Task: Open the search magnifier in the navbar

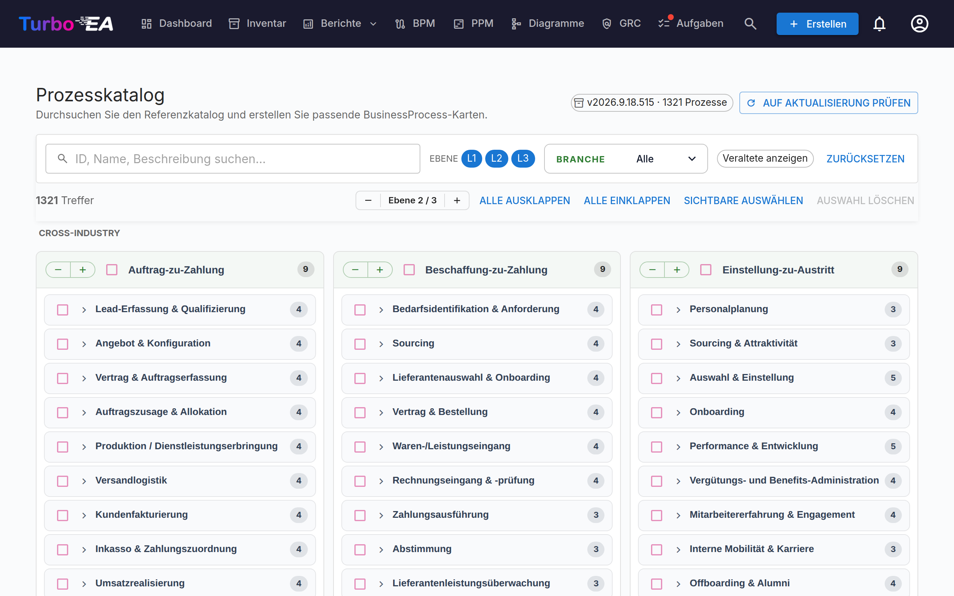Action: coord(750,23)
